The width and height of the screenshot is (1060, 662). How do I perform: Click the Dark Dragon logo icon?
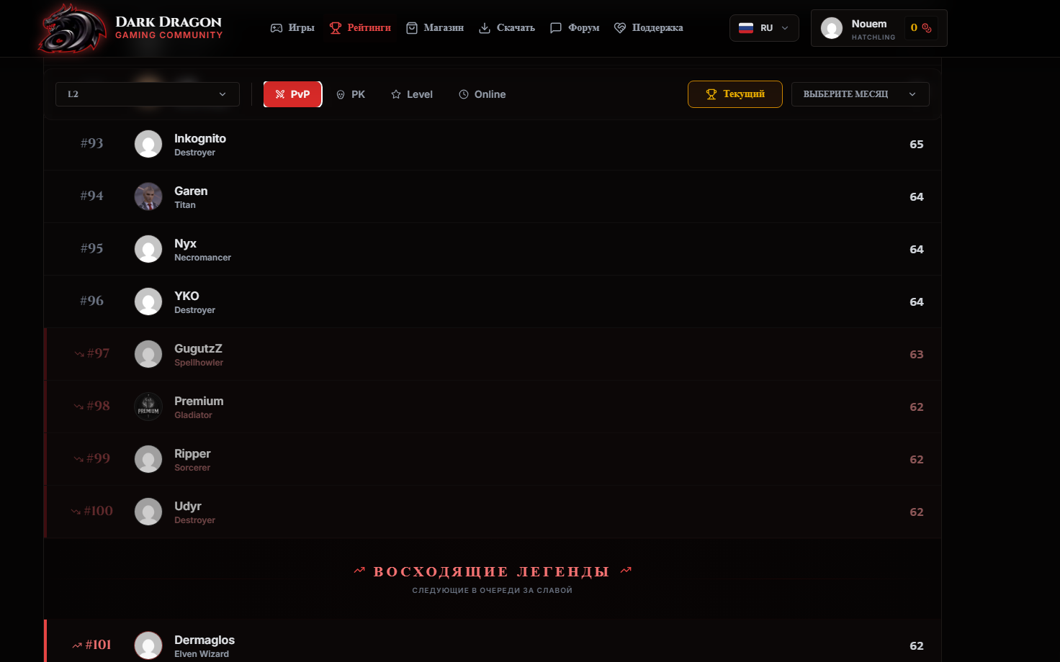click(72, 28)
